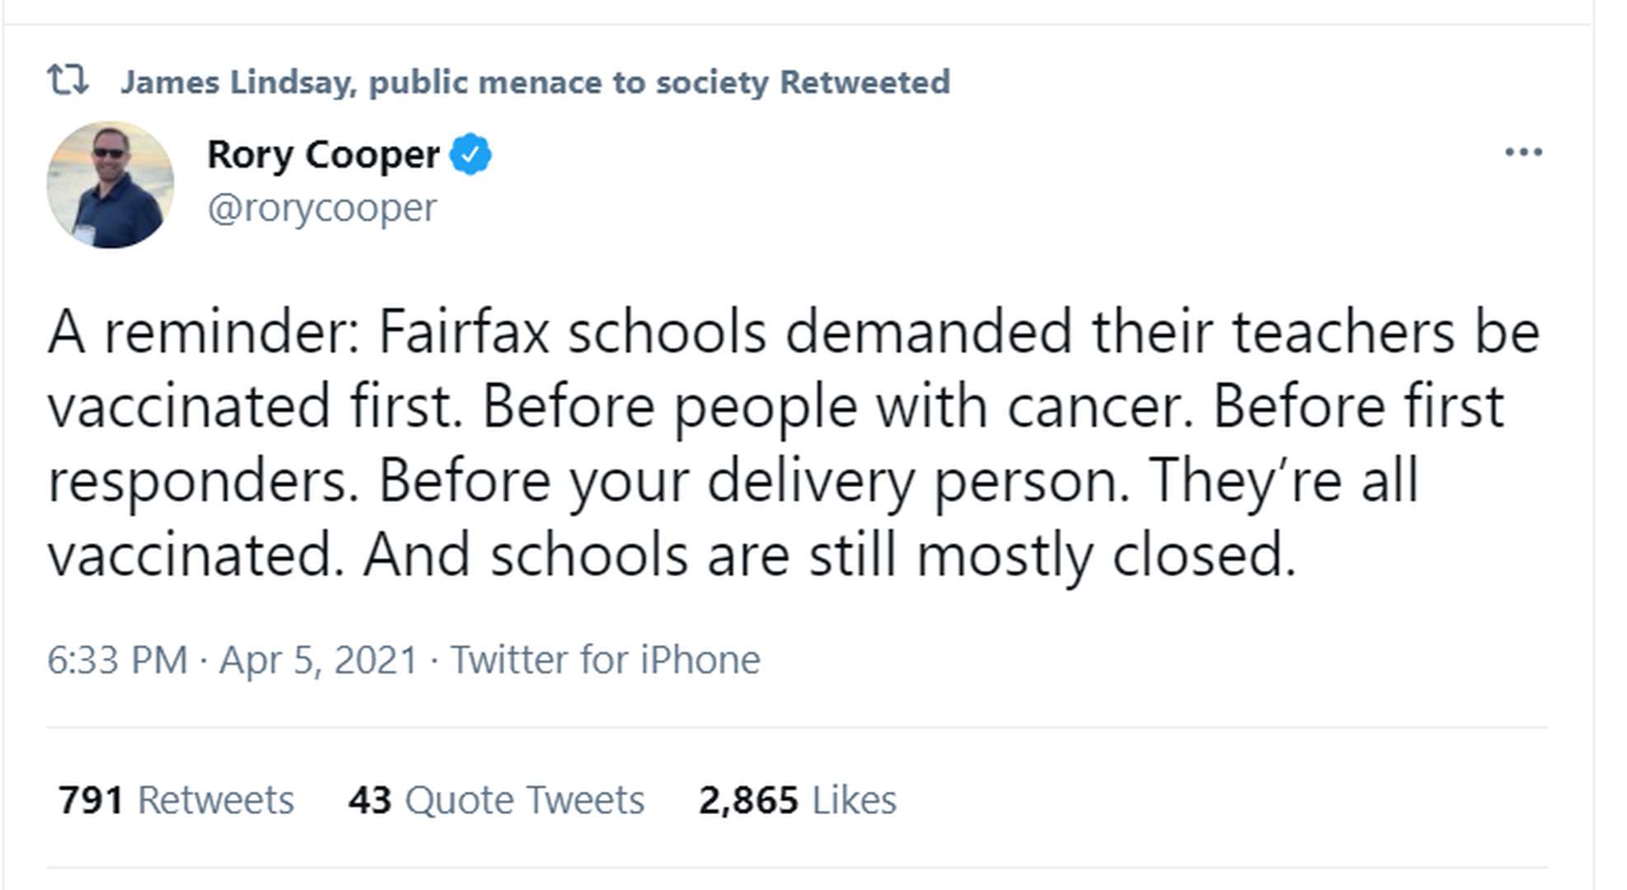
Task: Click the word reminder in the tweet
Action: [x=232, y=332]
